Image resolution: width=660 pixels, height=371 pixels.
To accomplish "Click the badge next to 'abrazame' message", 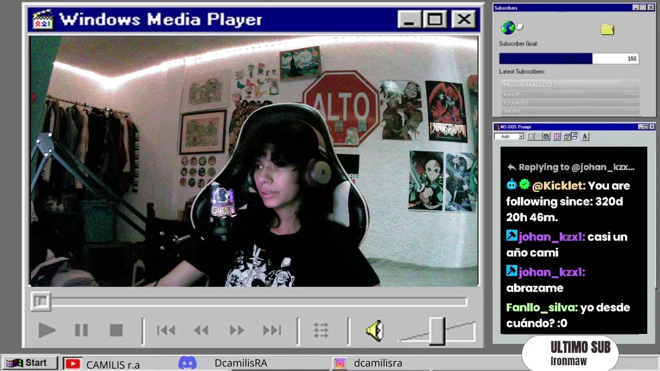I will [x=511, y=271].
